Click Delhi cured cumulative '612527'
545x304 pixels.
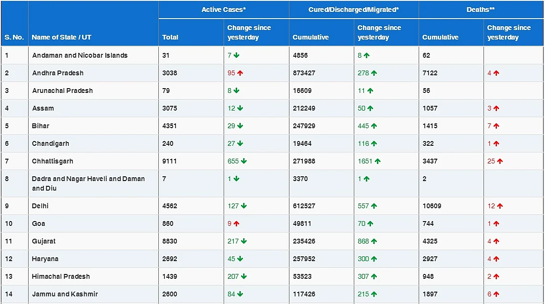point(304,206)
